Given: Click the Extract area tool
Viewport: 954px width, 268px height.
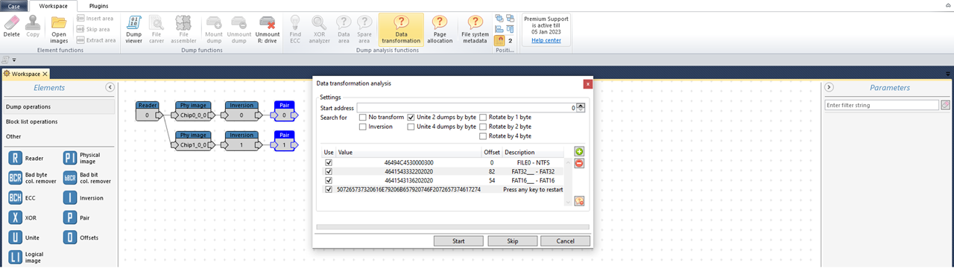Looking at the screenshot, I should [x=95, y=40].
